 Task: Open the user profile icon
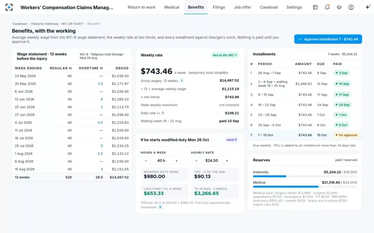coord(351,7)
